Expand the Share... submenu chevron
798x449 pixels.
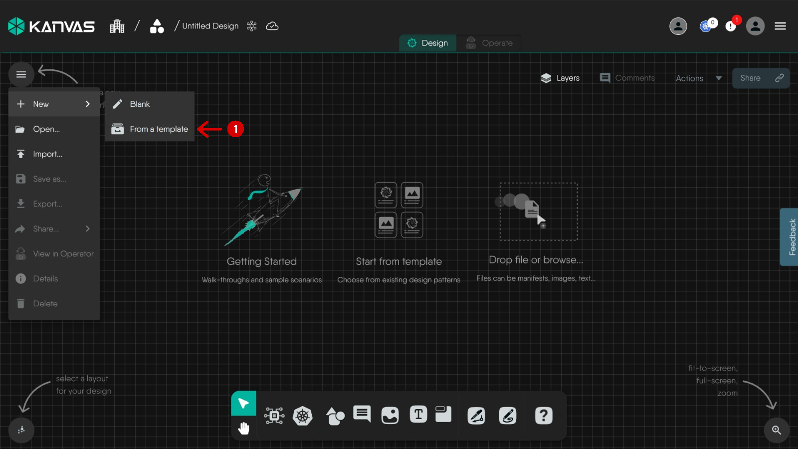coord(88,228)
